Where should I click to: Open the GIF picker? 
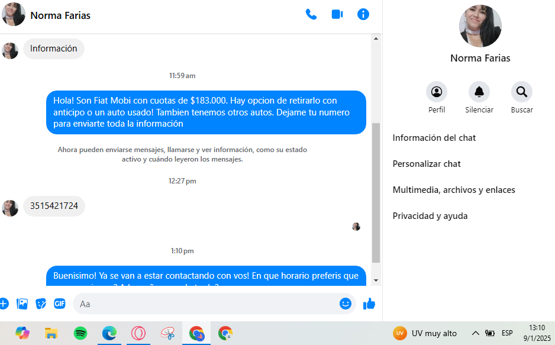(60, 304)
